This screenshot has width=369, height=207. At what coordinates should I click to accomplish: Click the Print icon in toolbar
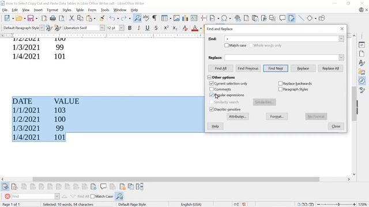(52, 18)
